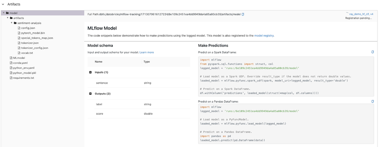
Task: Select the sentiment-analysis folder
Action: 30,23
